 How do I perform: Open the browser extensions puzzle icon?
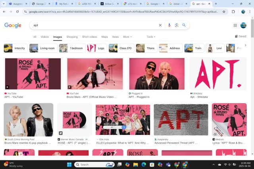pos(233,12)
